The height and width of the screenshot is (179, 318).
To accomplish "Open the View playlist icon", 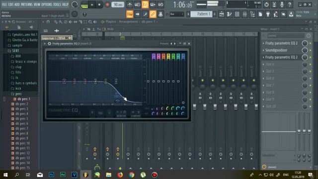I will (222, 14).
